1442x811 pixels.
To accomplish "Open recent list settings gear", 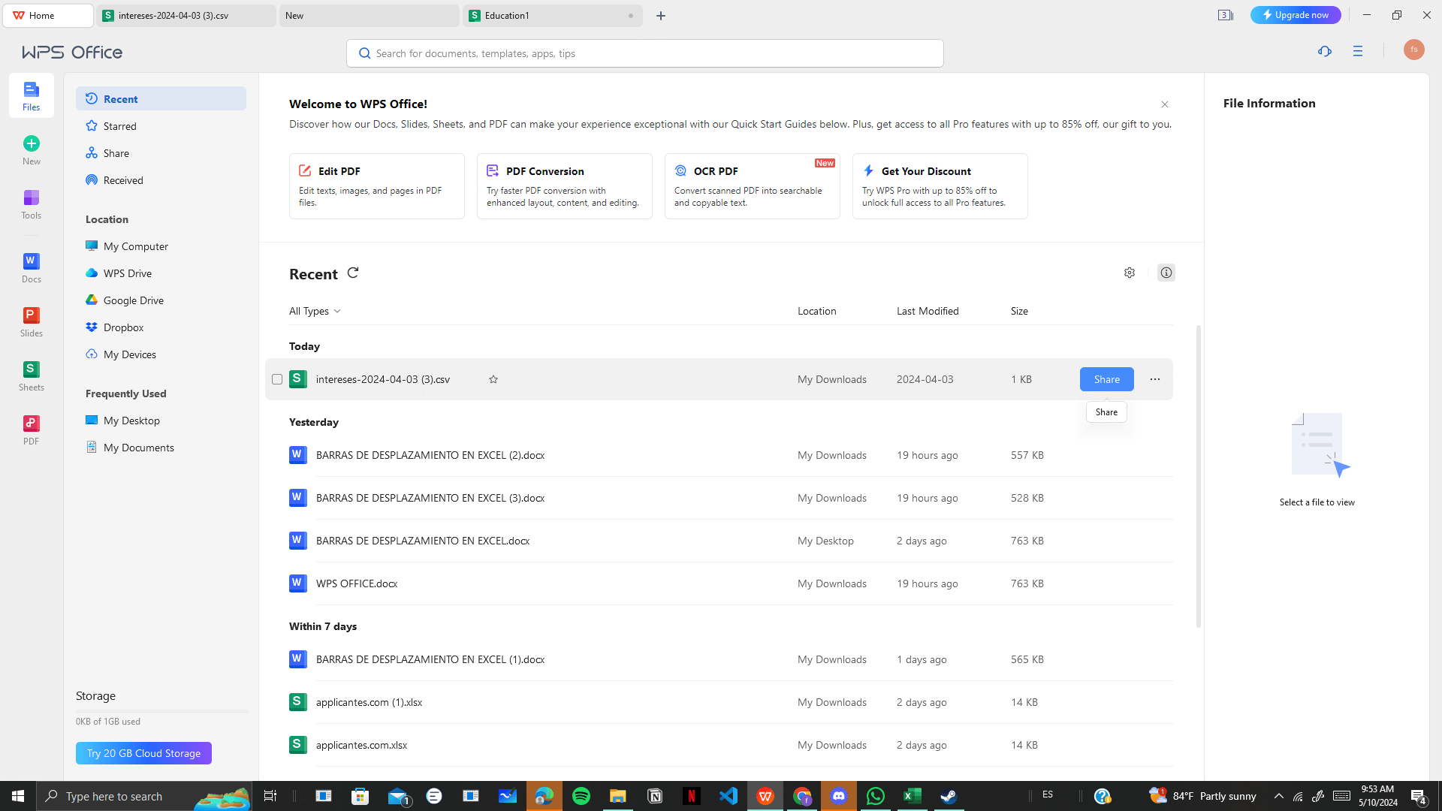I will [1129, 273].
